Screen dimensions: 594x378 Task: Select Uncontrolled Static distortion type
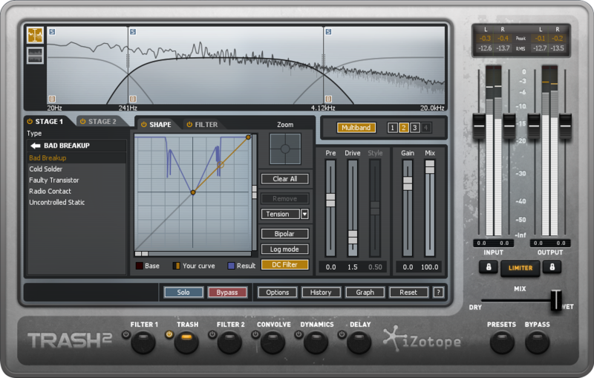[76, 202]
